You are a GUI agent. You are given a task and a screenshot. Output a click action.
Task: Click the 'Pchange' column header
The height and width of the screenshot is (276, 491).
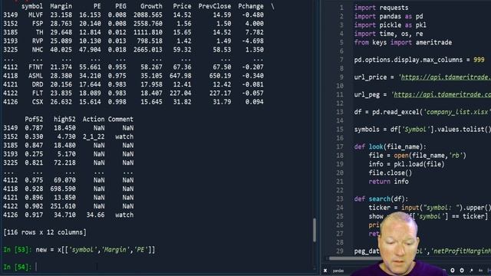[251, 6]
